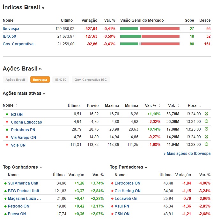Image resolution: width=213 pixels, height=219 pixels.
Task: Click the clock icon in B3 ON row
Action: [206, 114]
